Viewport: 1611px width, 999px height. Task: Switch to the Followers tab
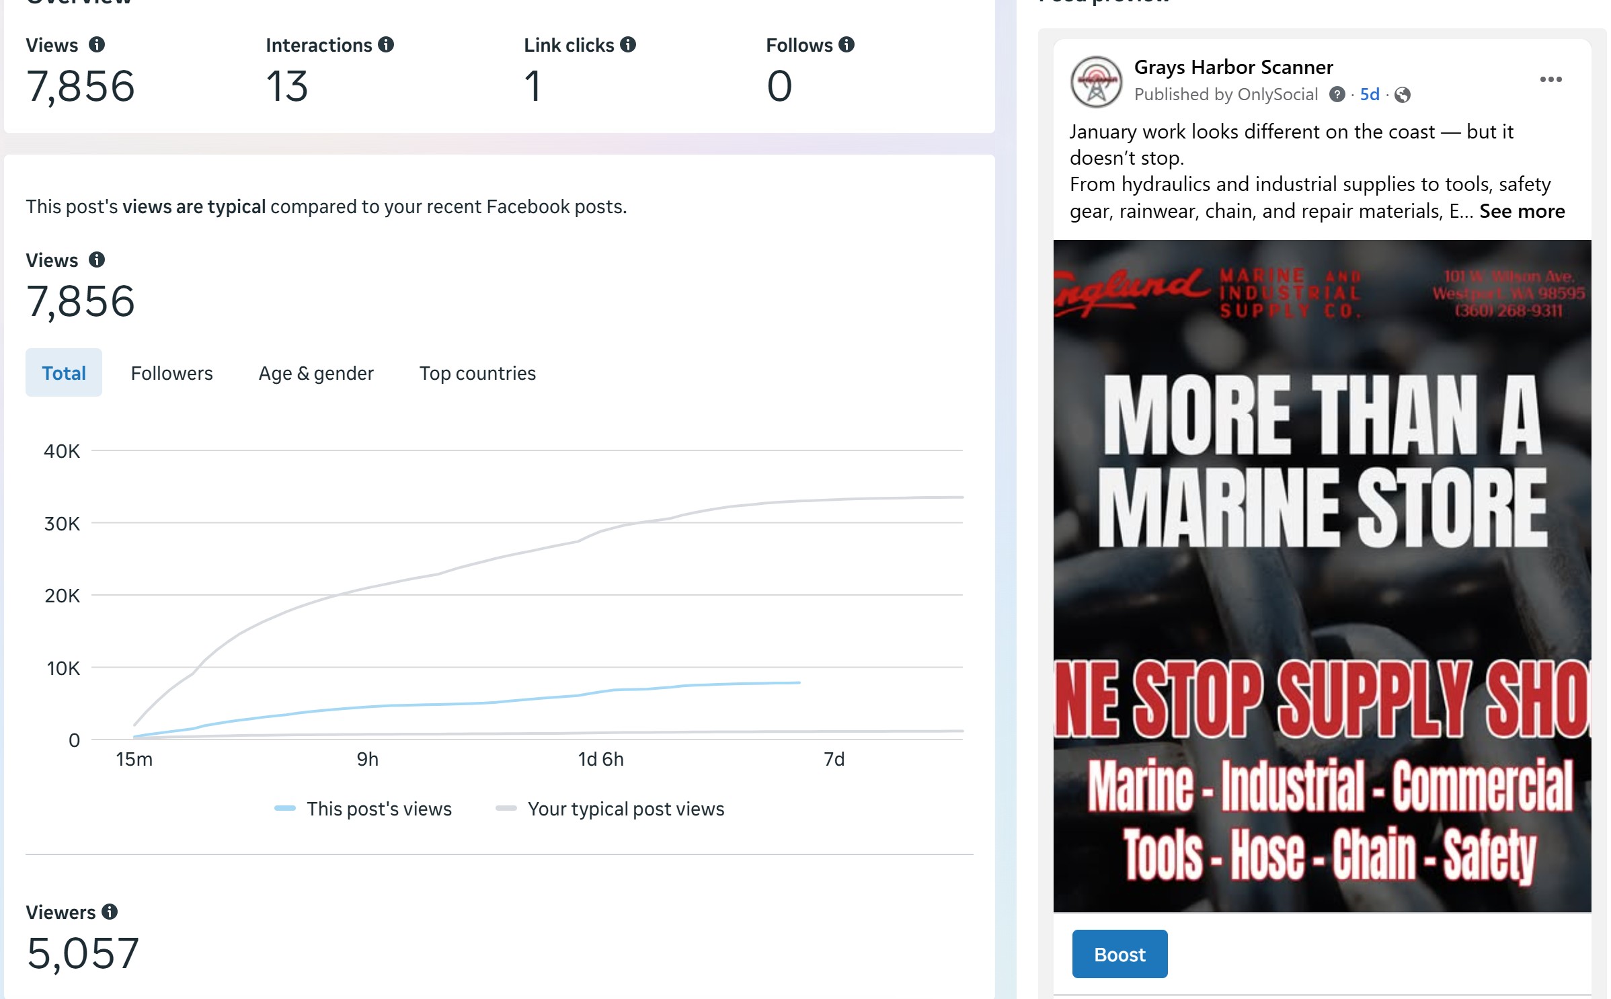171,373
